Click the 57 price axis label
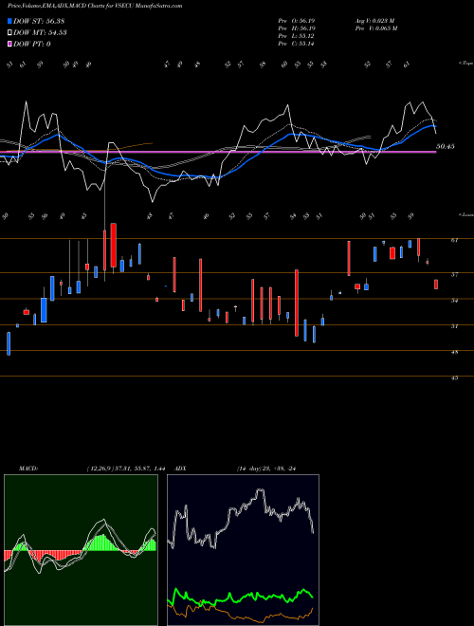 tap(455, 275)
